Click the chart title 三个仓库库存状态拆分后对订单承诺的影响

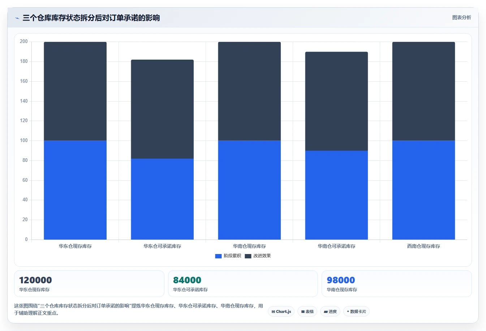91,18
